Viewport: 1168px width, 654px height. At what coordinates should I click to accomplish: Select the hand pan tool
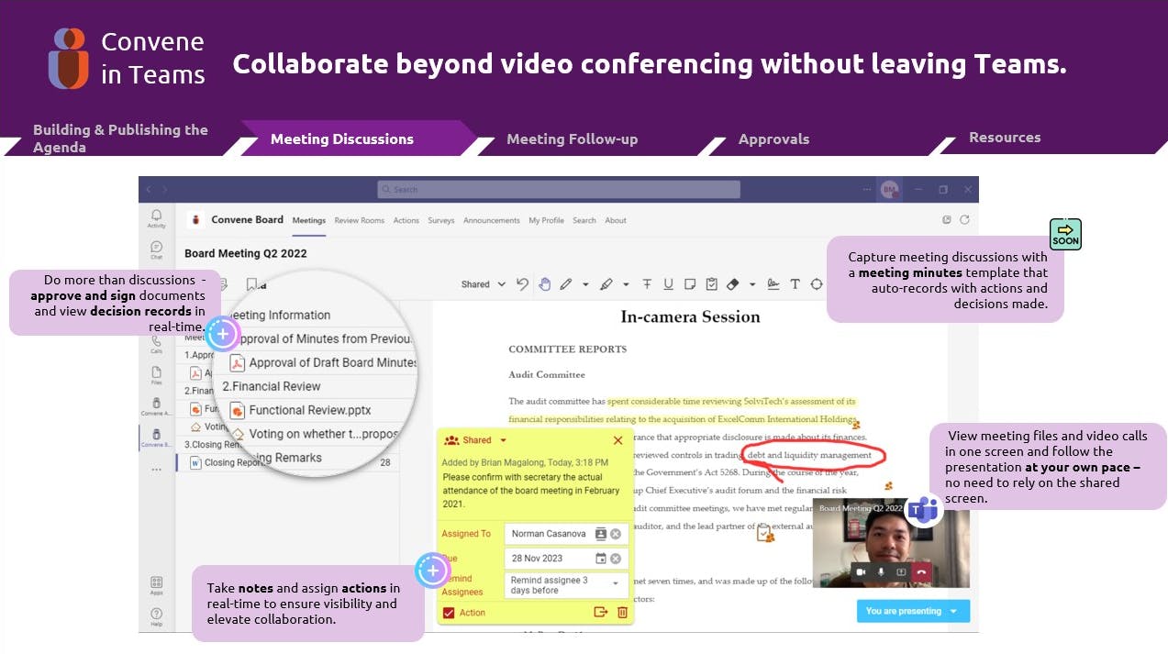pos(544,284)
